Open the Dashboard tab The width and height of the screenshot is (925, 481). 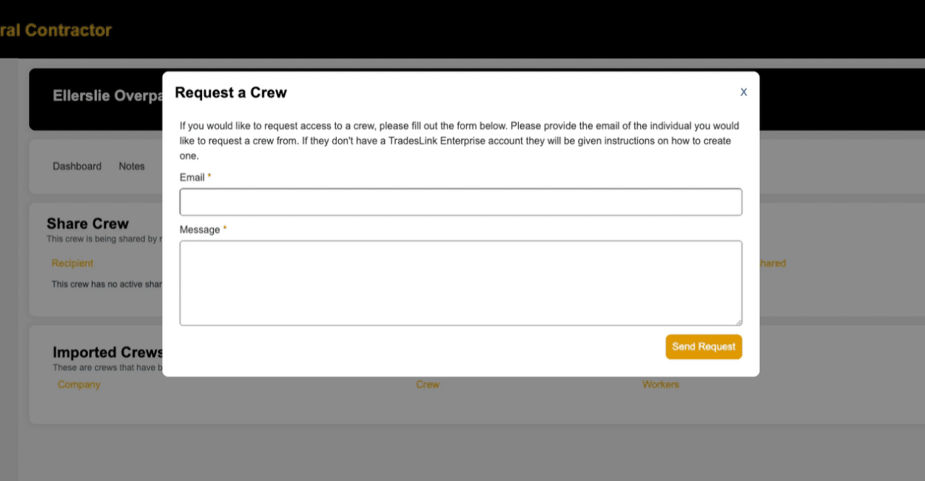click(77, 166)
